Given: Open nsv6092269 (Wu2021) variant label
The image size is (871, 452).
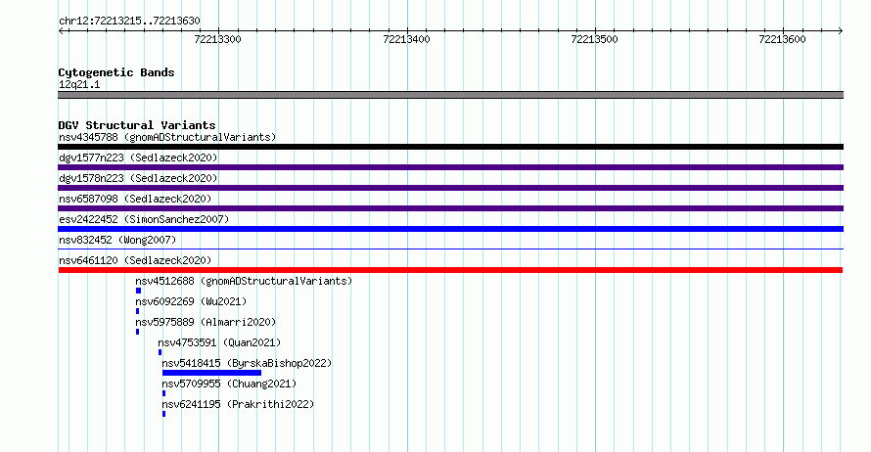Looking at the screenshot, I should [x=191, y=301].
